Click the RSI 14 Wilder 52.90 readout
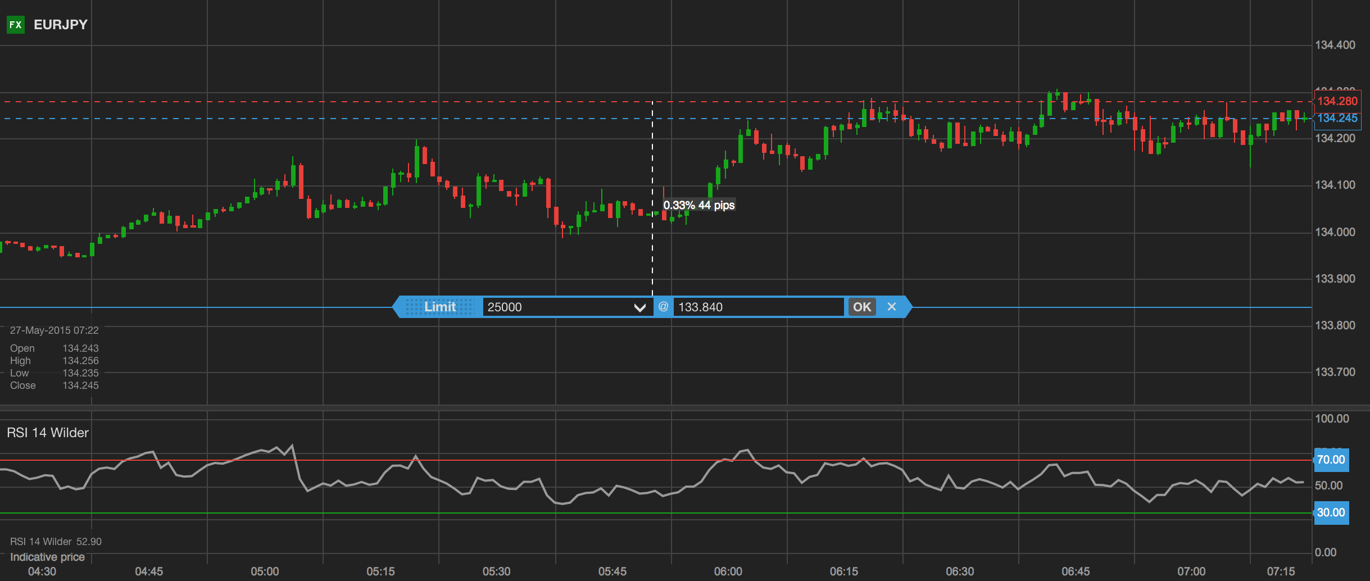 pyautogui.click(x=56, y=542)
